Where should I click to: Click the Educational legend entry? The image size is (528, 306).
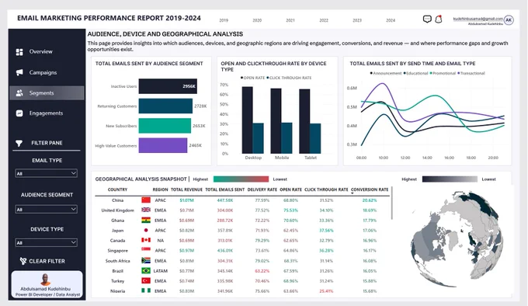coord(415,73)
